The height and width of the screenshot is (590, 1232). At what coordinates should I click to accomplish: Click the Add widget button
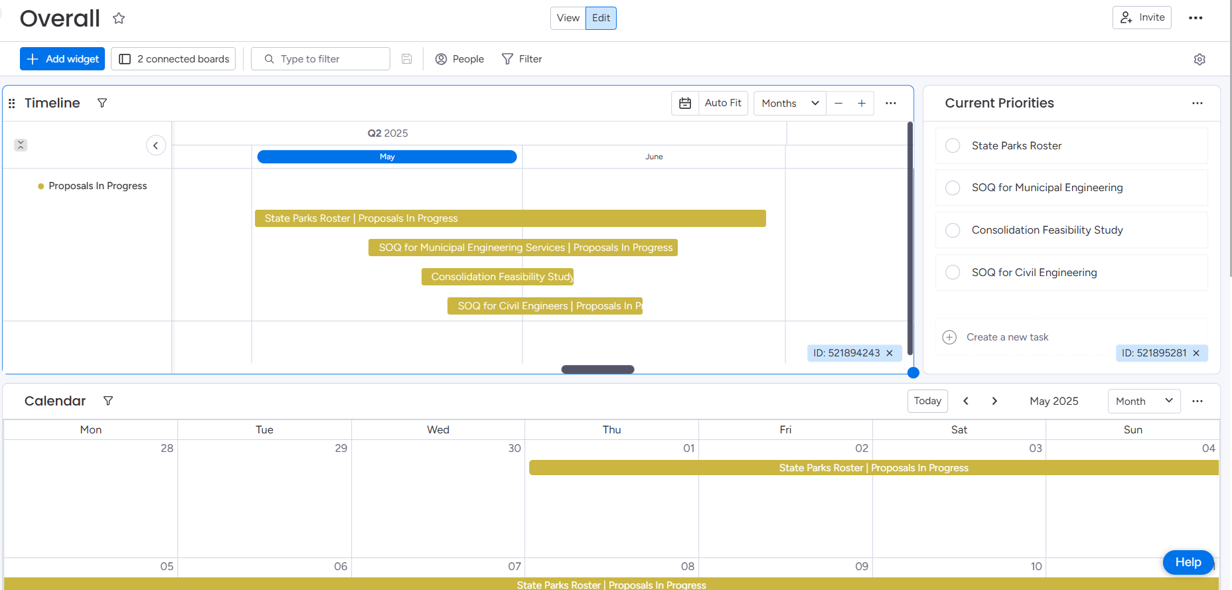62,59
